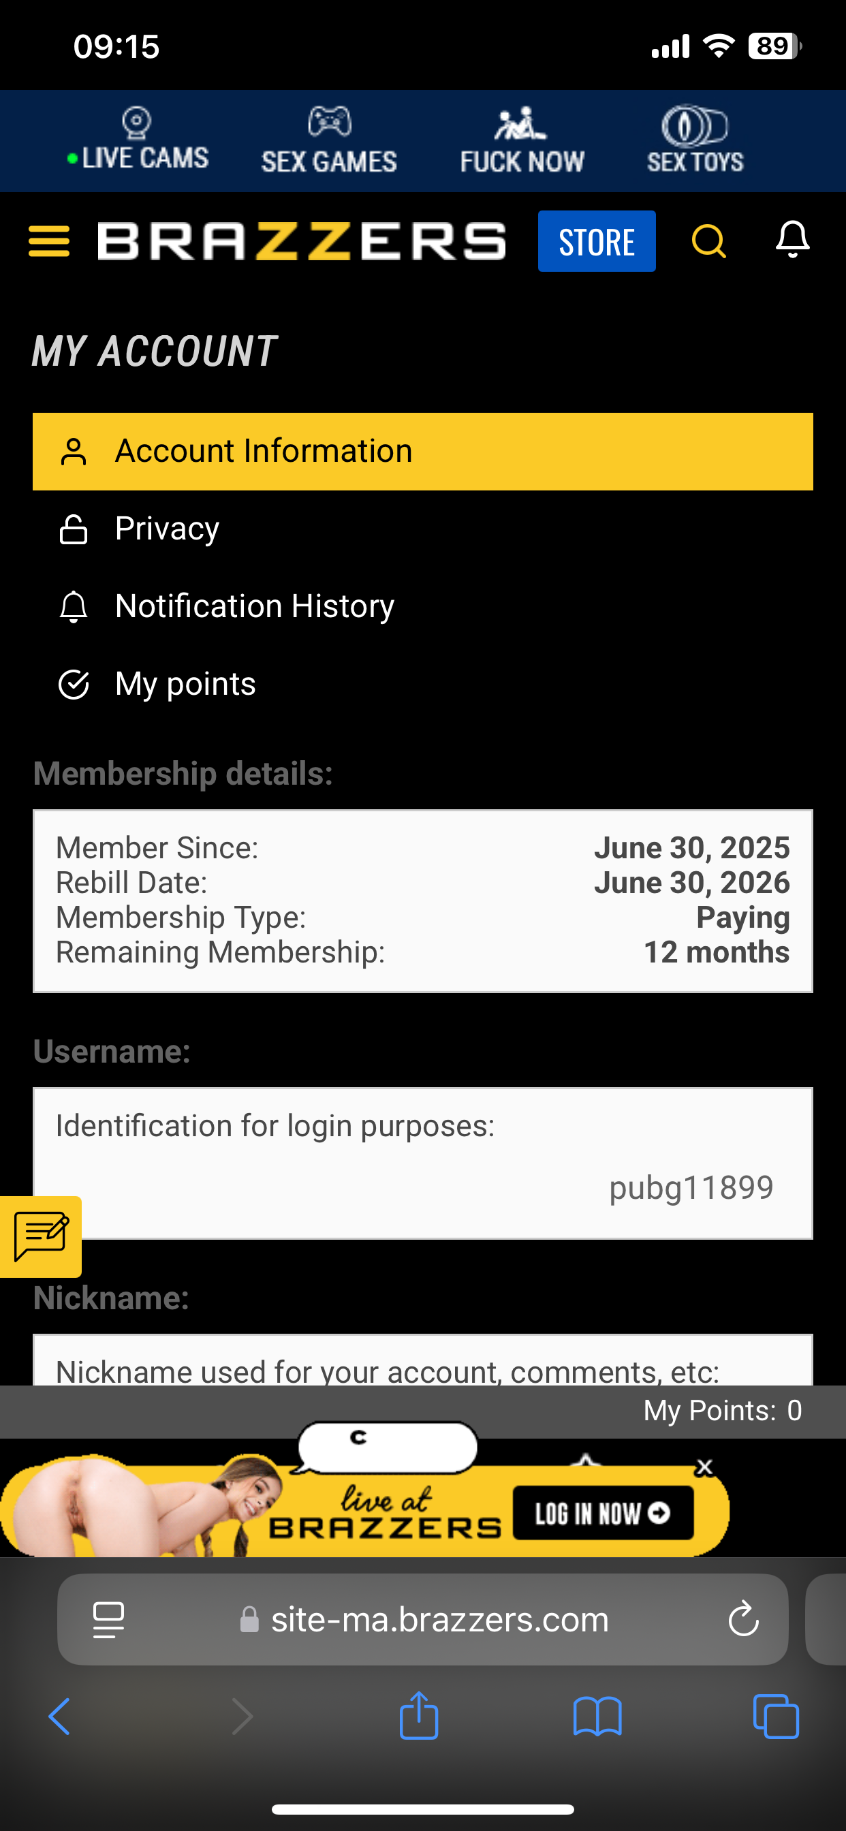
Task: Open the Privacy section
Action: point(167,529)
